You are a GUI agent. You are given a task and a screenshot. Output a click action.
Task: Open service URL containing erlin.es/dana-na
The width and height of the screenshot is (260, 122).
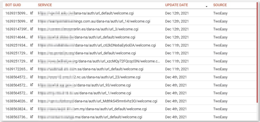pyautogui.click(x=88, y=29)
